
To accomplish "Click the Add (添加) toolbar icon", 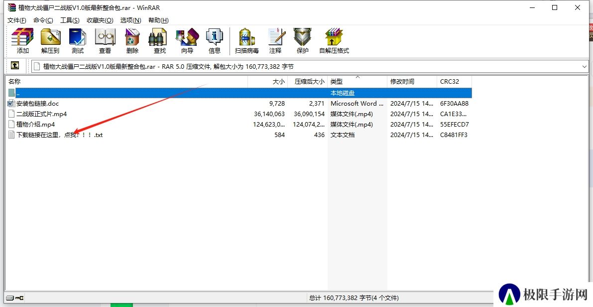I will (22, 40).
